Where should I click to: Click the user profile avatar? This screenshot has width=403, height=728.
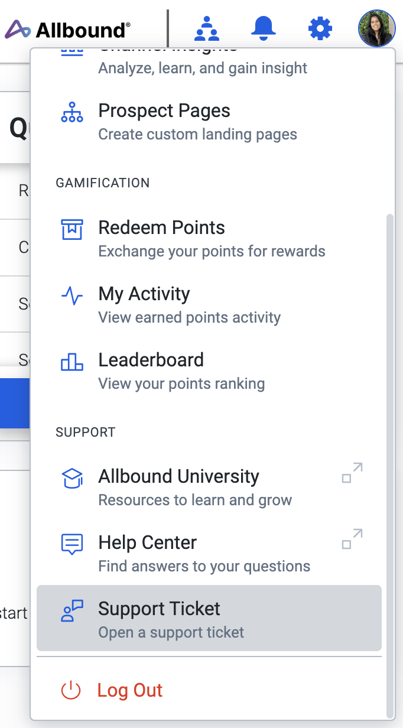pyautogui.click(x=376, y=28)
